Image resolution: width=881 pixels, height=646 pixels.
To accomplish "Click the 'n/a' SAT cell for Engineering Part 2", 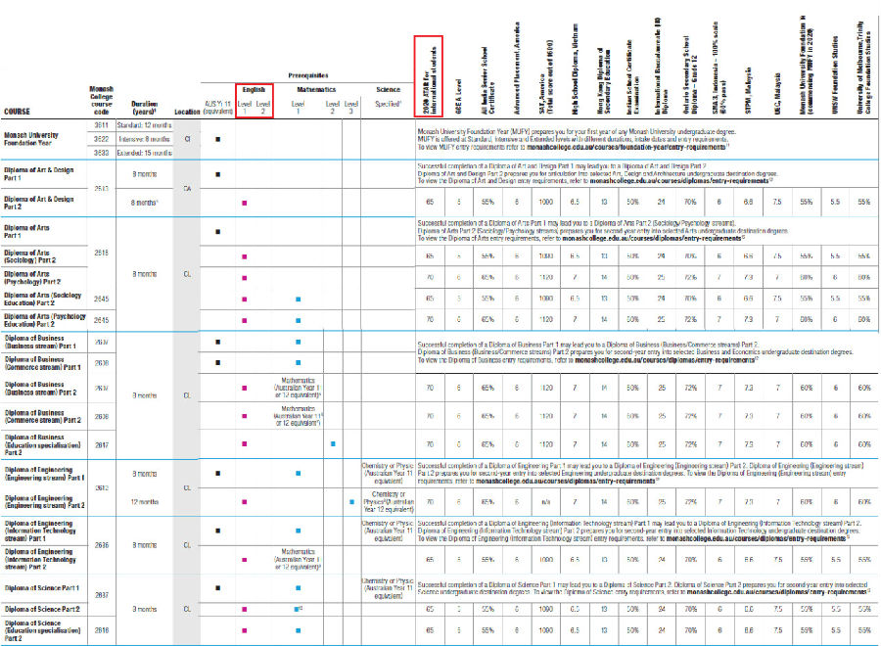I will (545, 502).
